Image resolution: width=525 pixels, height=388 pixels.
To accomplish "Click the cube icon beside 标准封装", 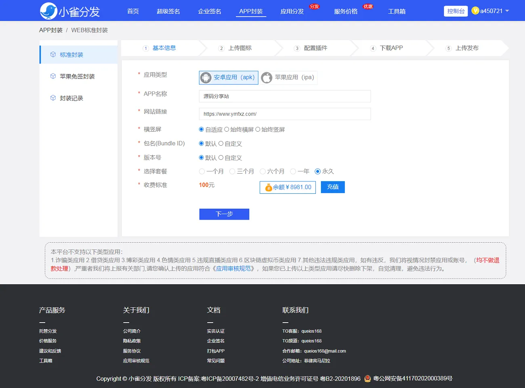I will (x=53, y=55).
